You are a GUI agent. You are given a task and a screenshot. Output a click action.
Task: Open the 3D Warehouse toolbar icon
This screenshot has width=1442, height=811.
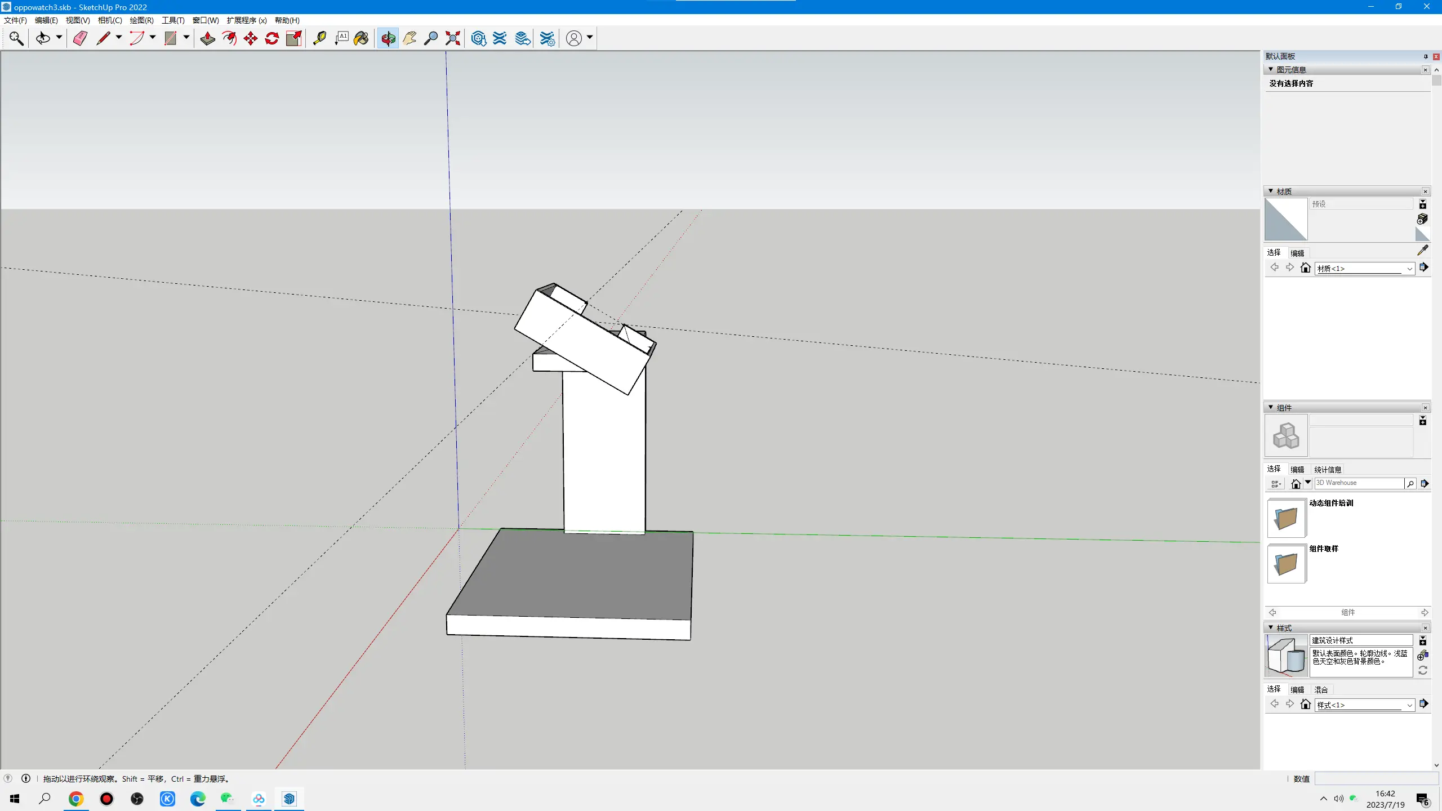pos(478,38)
